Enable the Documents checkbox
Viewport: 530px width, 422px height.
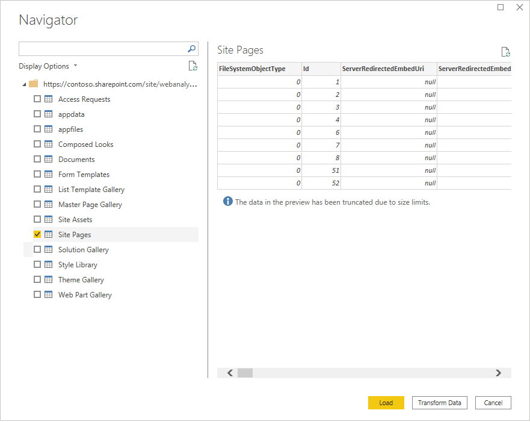[37, 159]
